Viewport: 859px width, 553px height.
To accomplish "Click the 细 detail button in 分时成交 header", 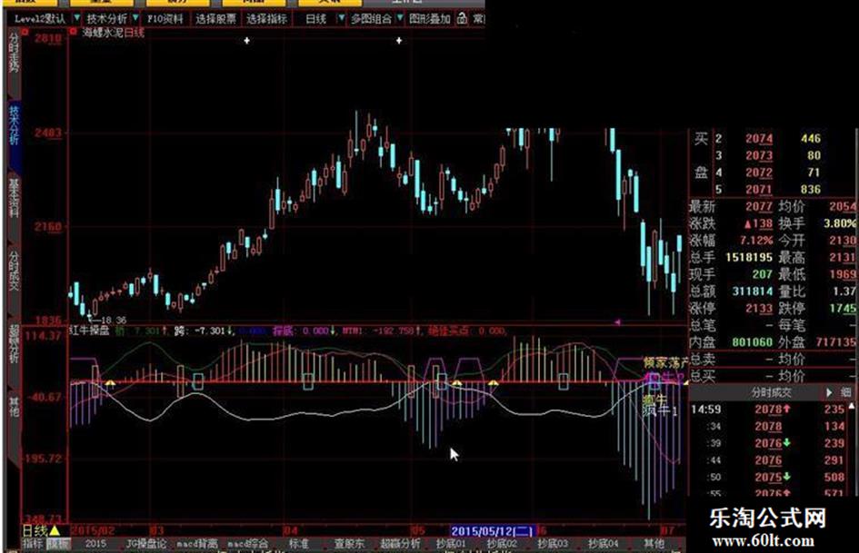I will click(846, 392).
